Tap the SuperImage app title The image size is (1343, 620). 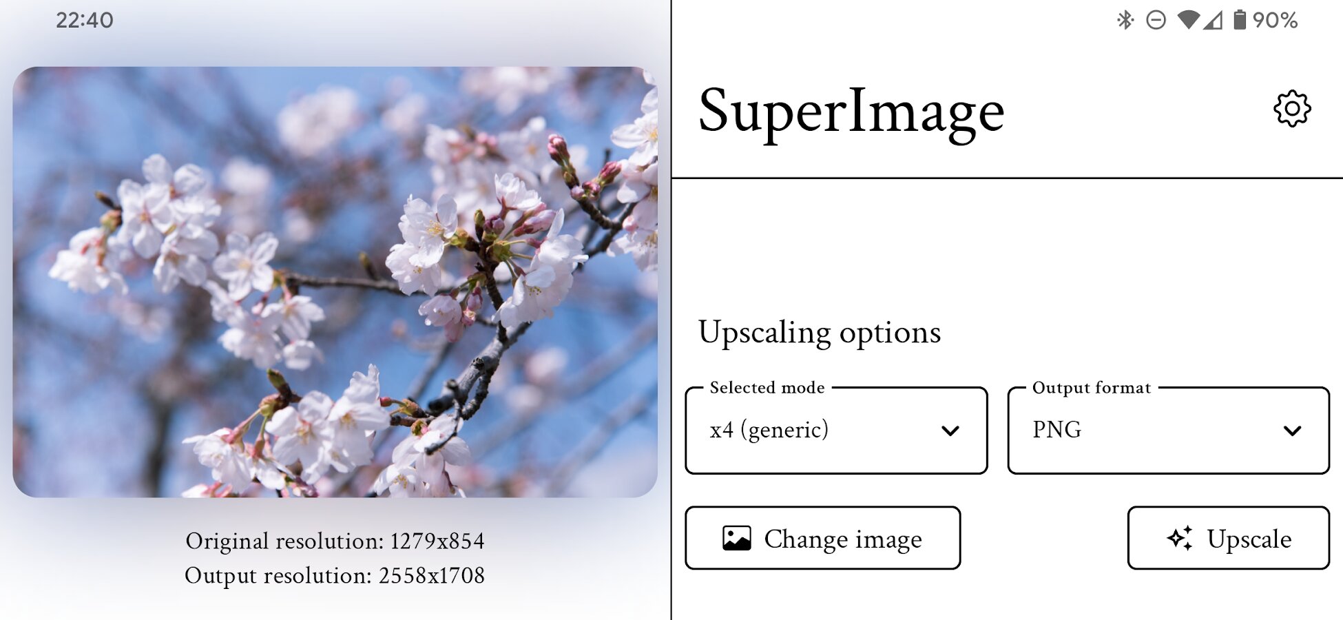point(851,112)
